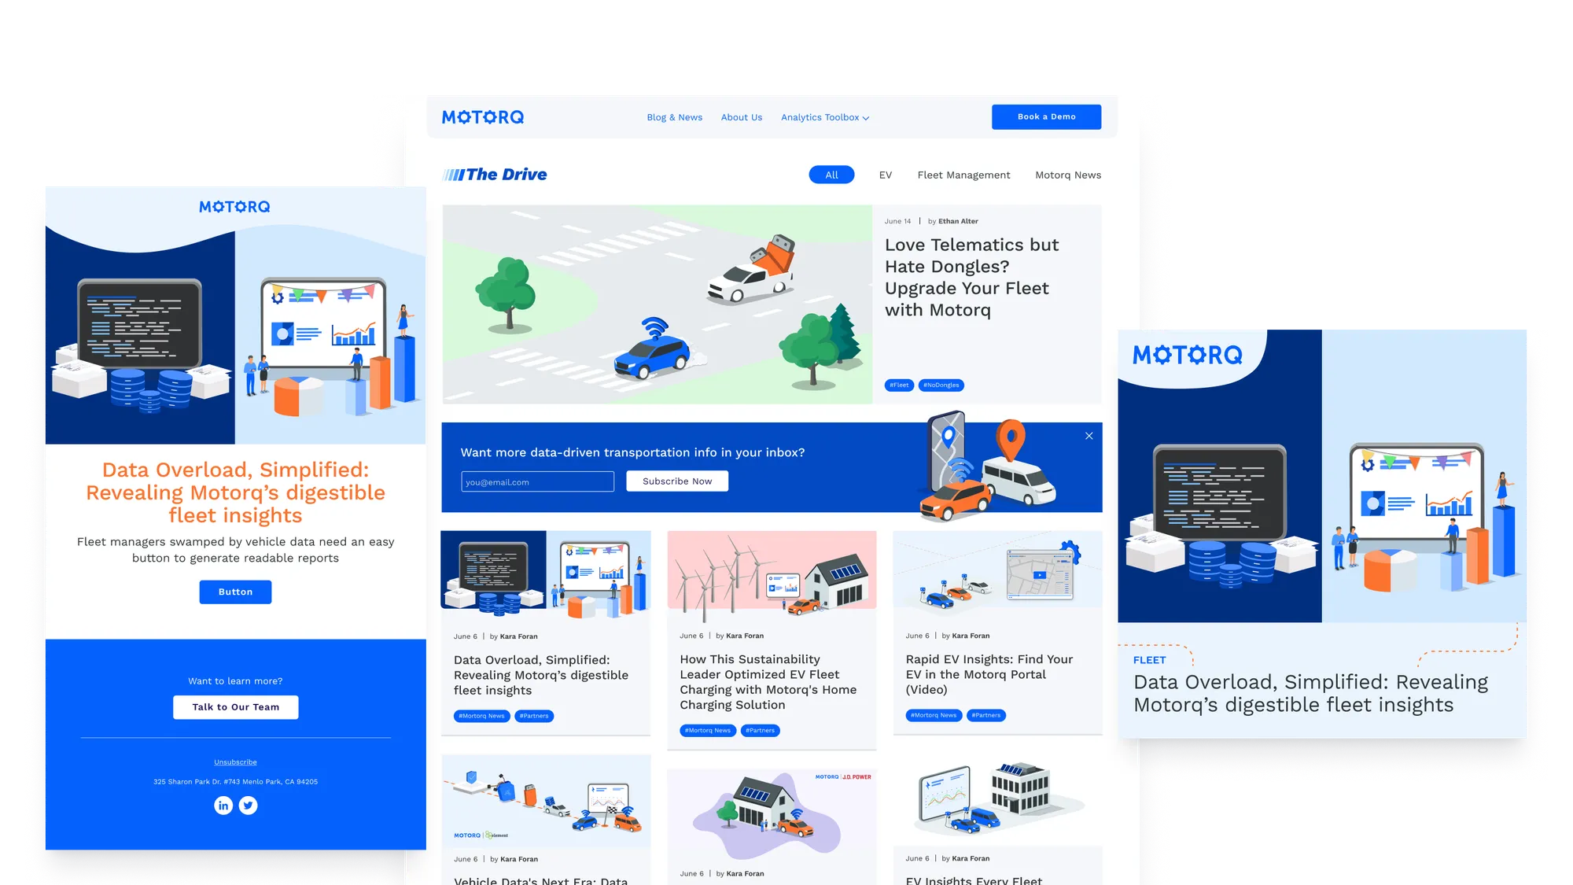Expand the Analytics Toolbox dropdown menu

tap(823, 116)
